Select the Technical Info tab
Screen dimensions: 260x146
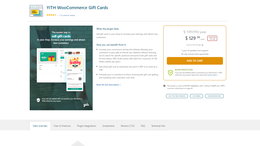tap(158, 126)
